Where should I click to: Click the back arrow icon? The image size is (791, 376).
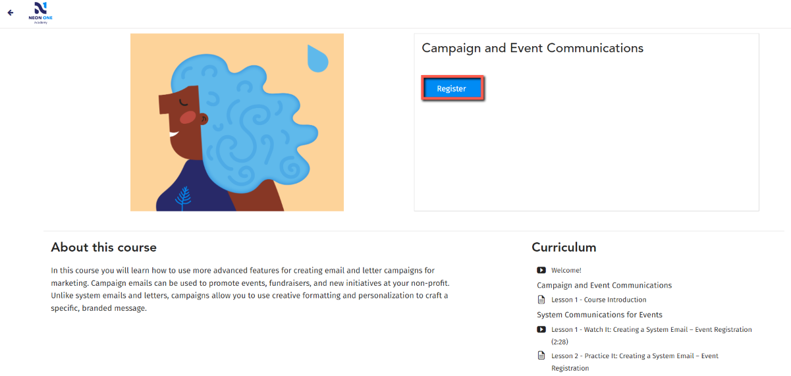coord(10,13)
